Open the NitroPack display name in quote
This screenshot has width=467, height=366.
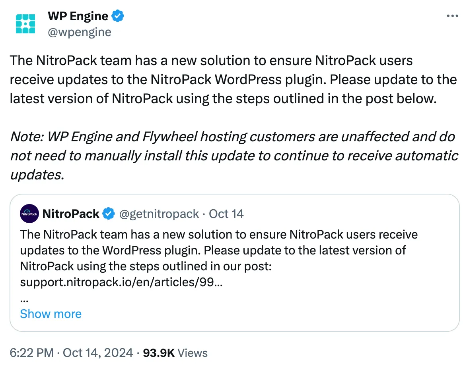pyautogui.click(x=70, y=214)
